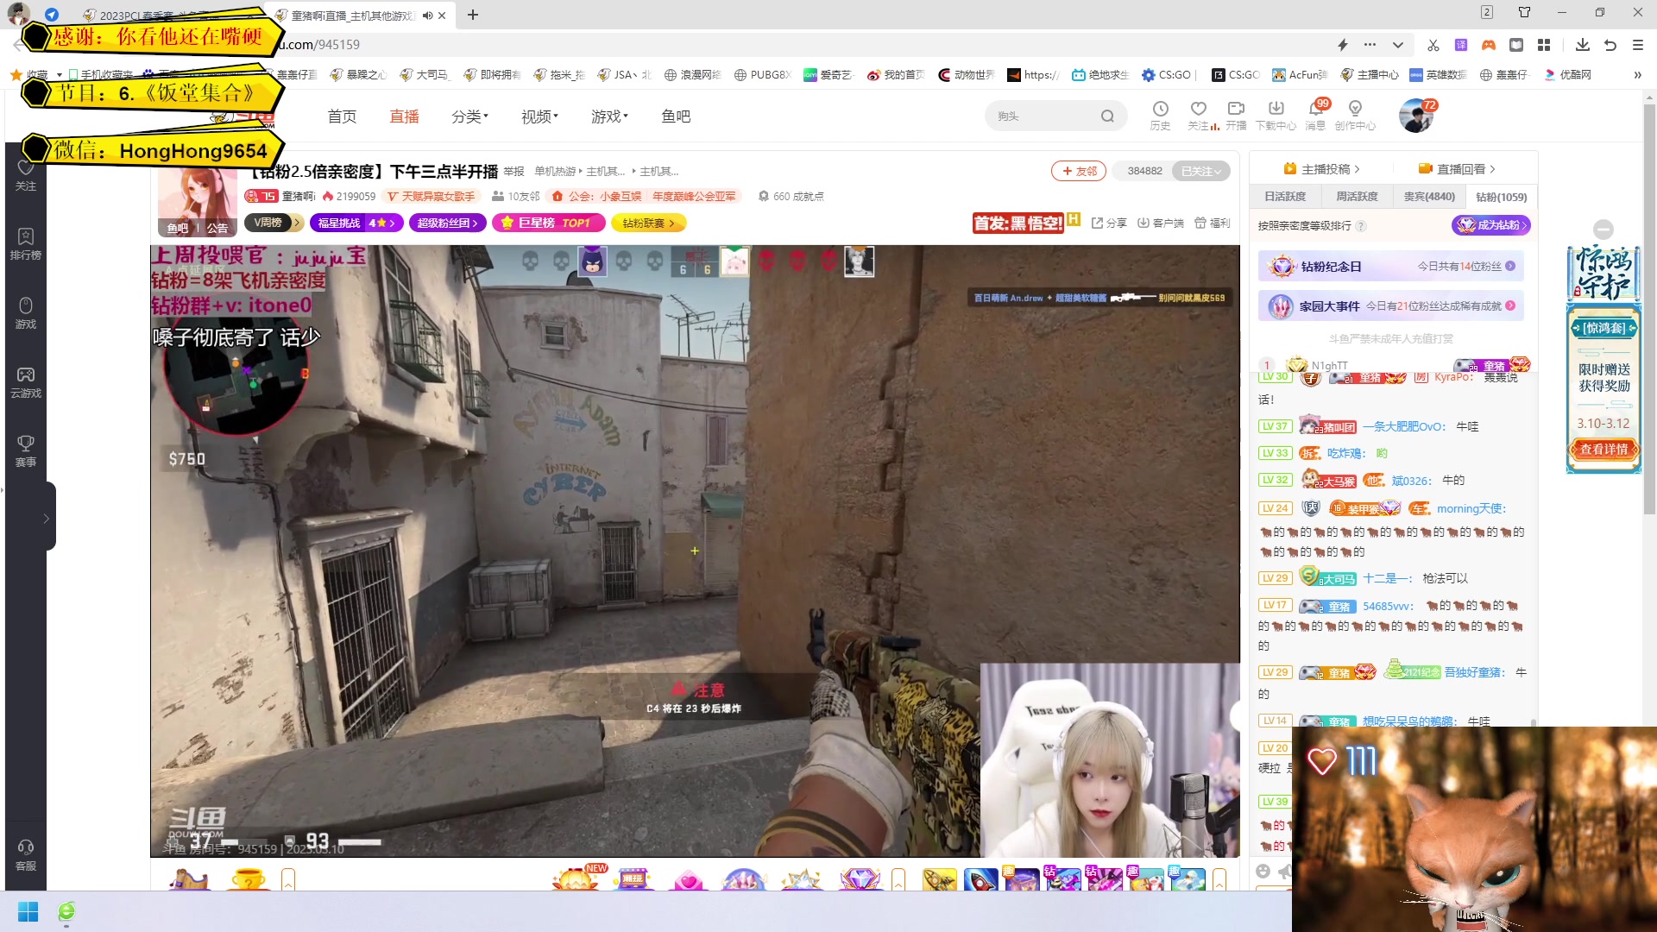This screenshot has width=1657, height=932.
Task: Expand the 分类 navigation dropdown
Action: (469, 116)
